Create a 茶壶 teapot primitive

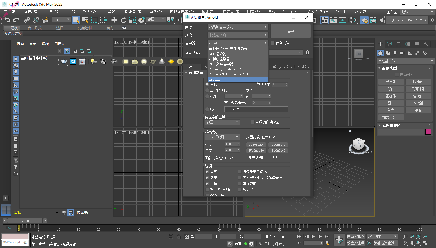391,110
